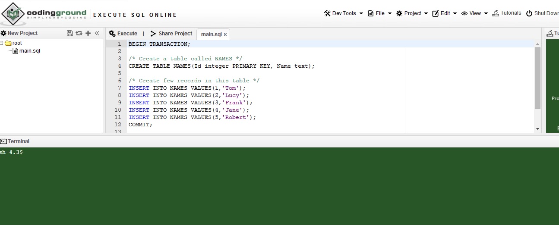559x241 pixels.
Task: Click the line inserting 'Robert'
Action: [x=192, y=117]
